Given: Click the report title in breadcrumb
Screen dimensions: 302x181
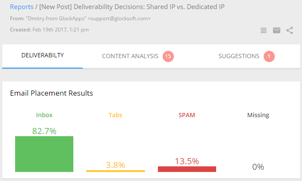Looking at the screenshot, I should [132, 7].
